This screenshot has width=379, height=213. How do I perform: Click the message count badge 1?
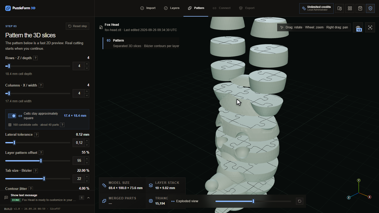tap(82, 198)
